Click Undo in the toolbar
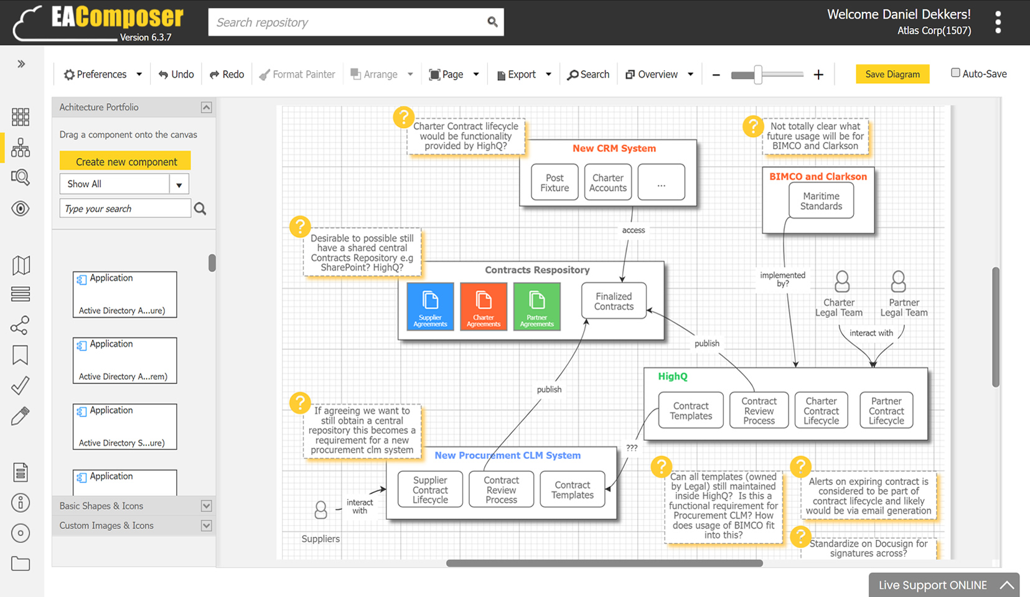 coord(176,74)
